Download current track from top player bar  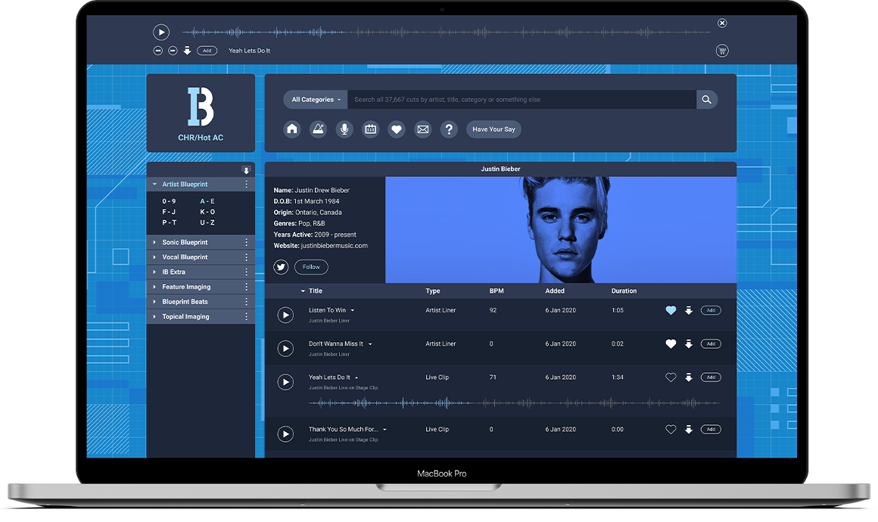tap(188, 51)
